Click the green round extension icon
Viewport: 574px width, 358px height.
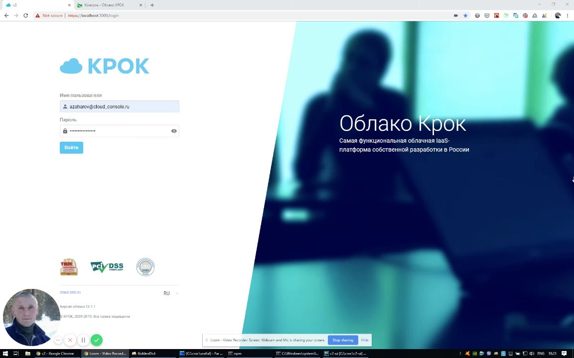506,16
